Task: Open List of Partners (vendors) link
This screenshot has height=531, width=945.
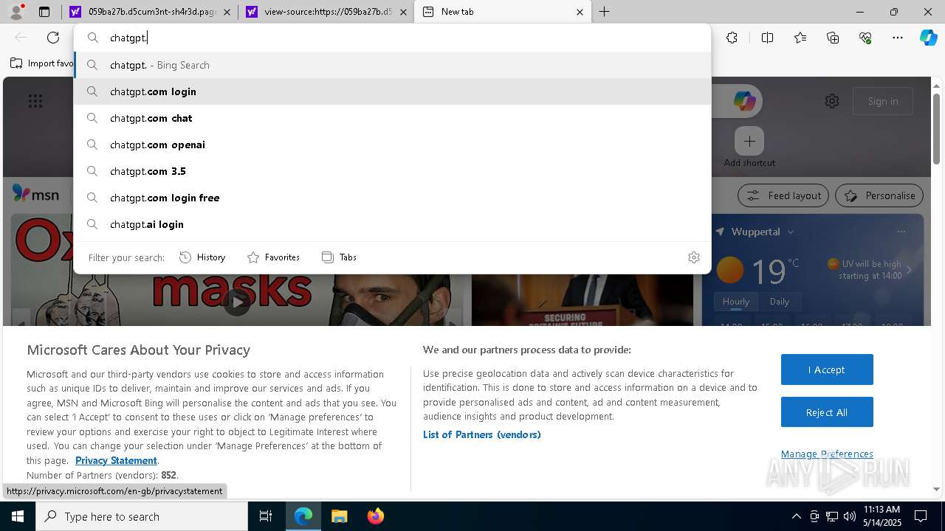Action: click(482, 434)
